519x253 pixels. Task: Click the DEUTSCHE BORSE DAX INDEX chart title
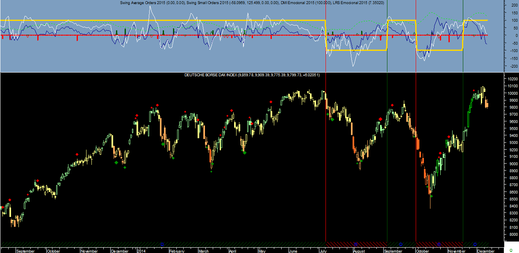(x=252, y=75)
